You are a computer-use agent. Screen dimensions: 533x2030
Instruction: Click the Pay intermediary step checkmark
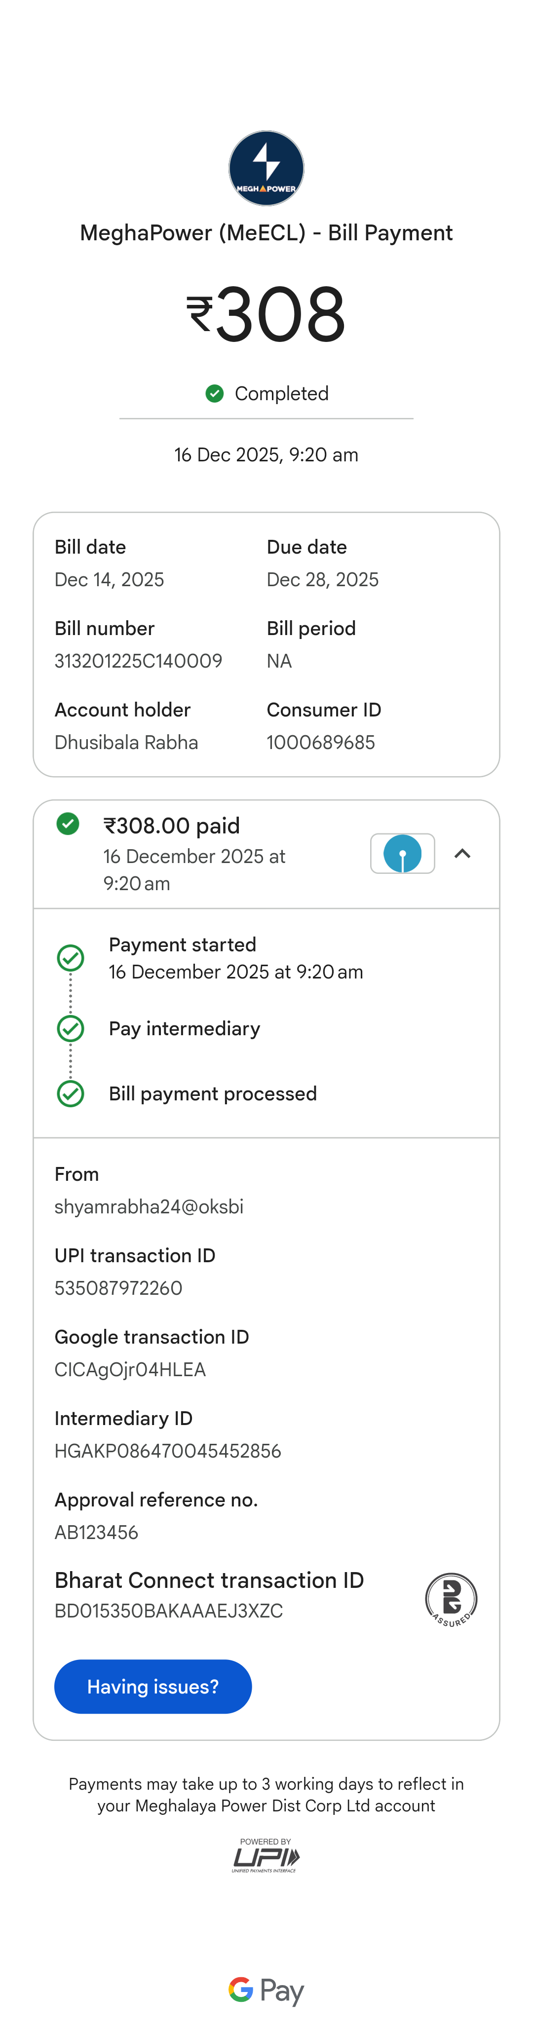(x=71, y=1028)
